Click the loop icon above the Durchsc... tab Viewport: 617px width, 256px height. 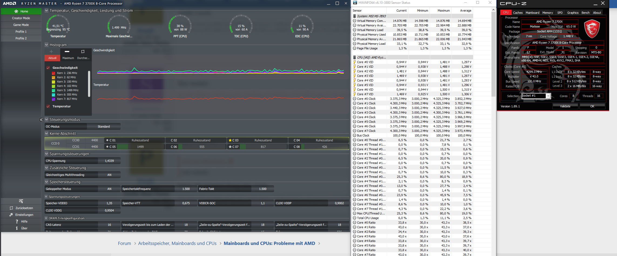pyautogui.click(x=83, y=52)
